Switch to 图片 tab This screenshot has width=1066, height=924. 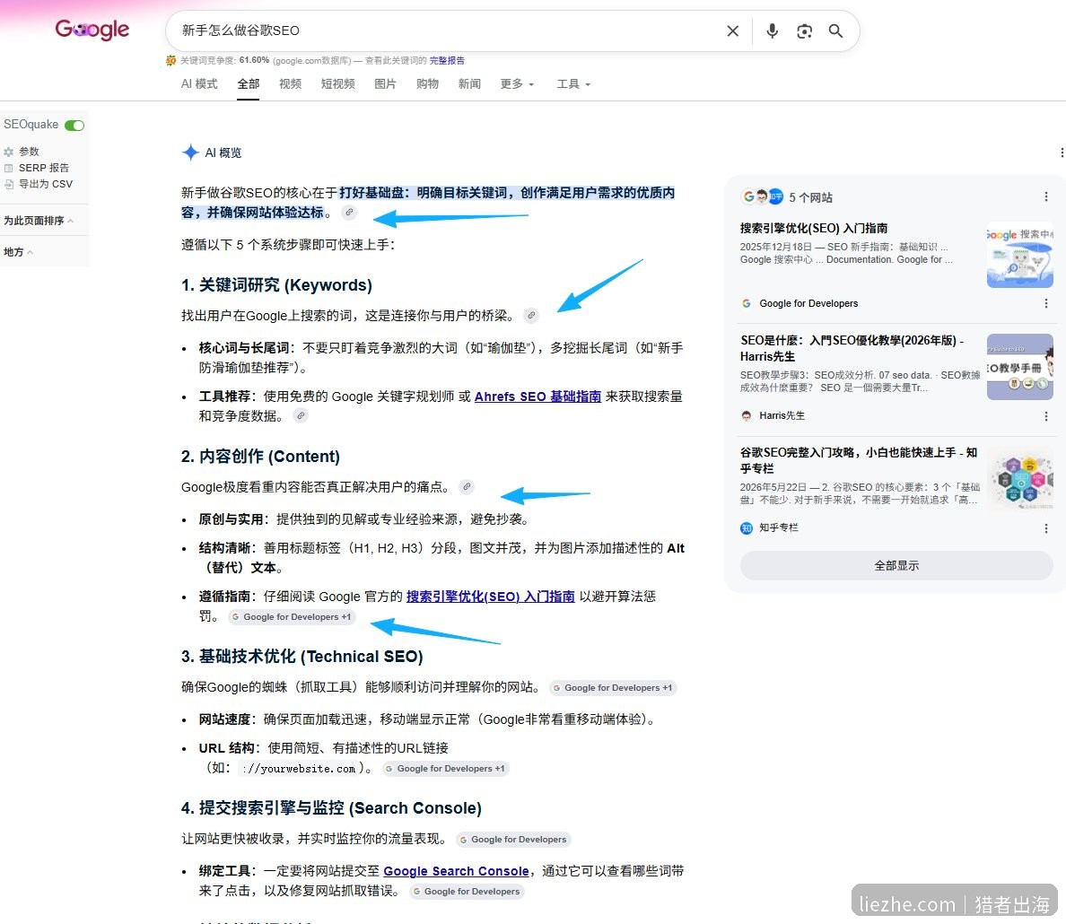click(x=385, y=83)
